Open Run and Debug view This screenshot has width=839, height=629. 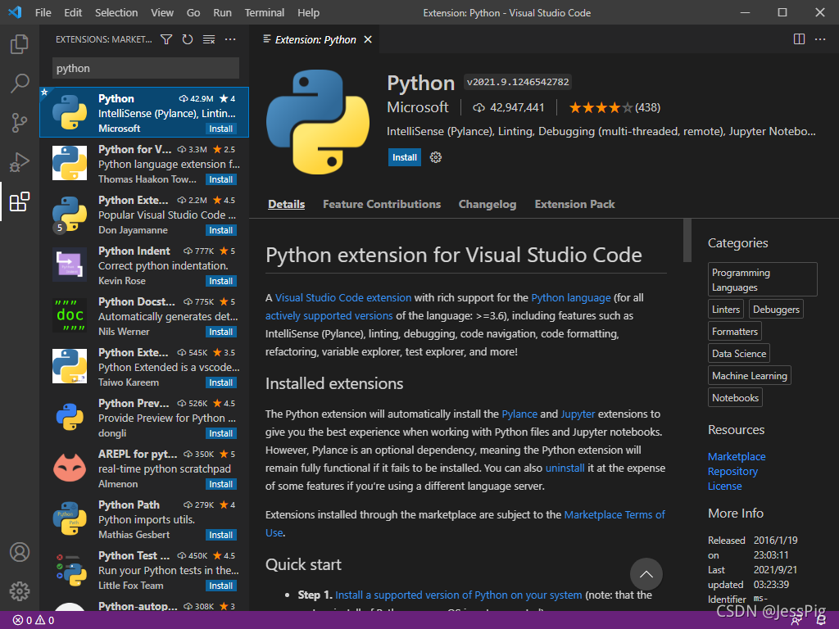pyautogui.click(x=20, y=162)
